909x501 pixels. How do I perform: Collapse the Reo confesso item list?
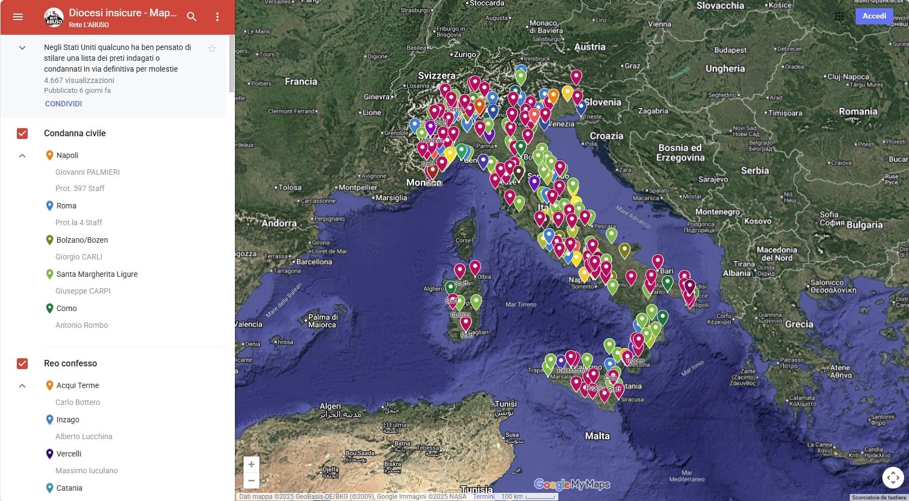pyautogui.click(x=22, y=386)
